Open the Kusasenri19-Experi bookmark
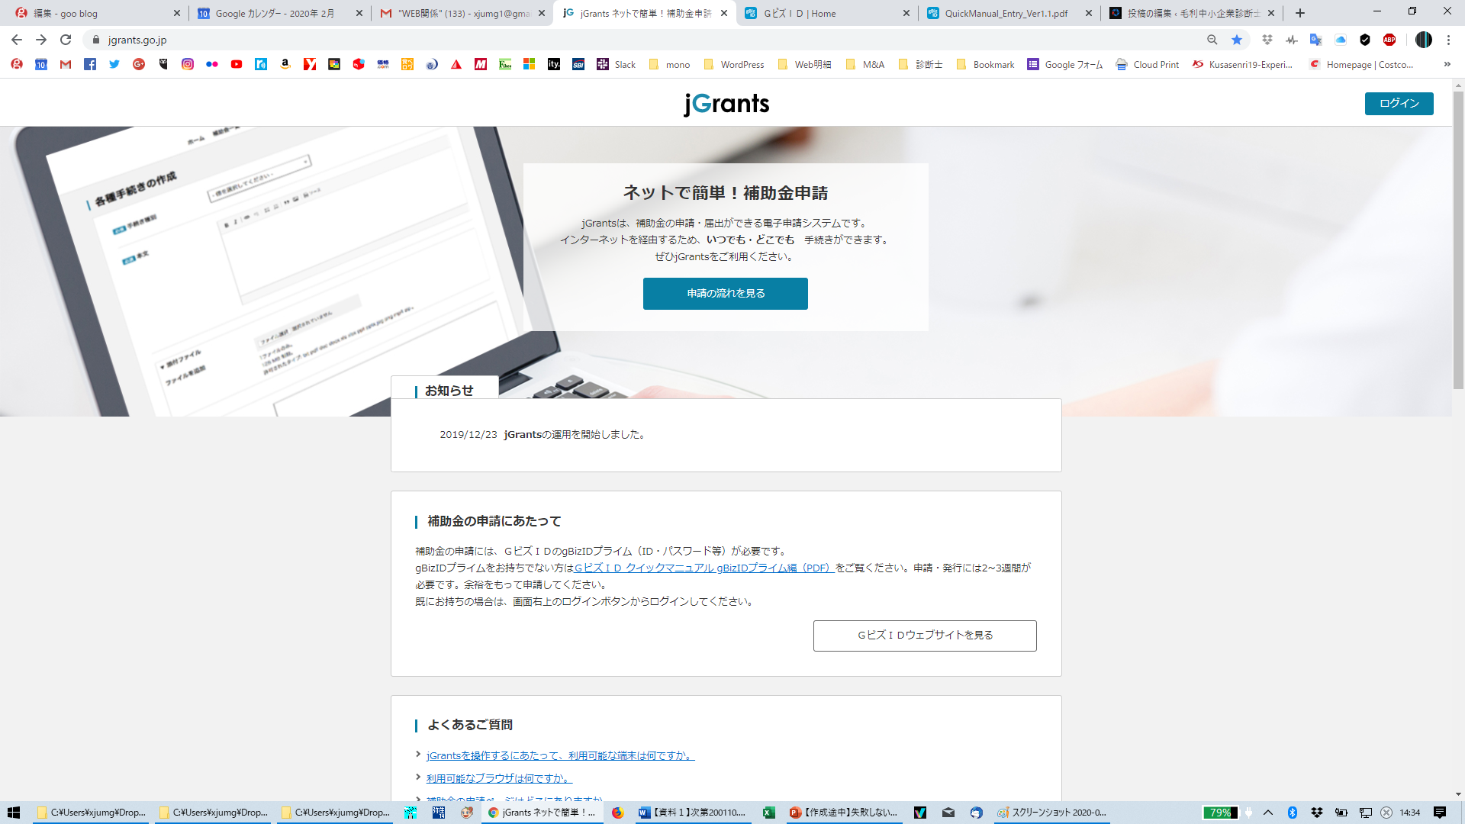 pyautogui.click(x=1242, y=65)
